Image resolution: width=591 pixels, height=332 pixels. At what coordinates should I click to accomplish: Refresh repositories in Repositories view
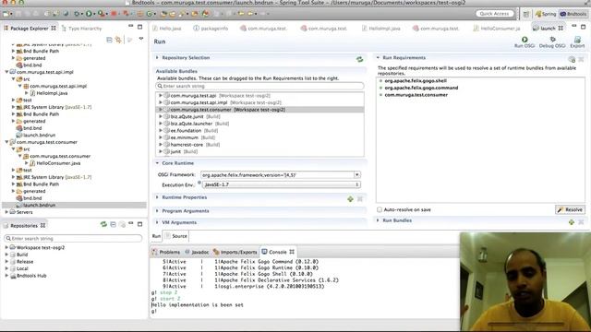[103, 224]
